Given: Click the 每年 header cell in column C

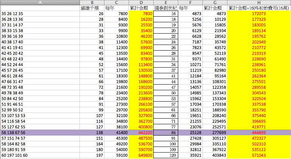Looking at the screenshot, I should click(117, 8).
